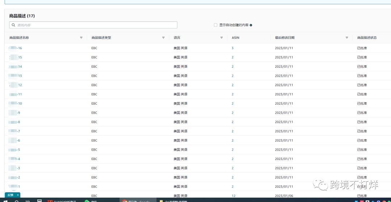Click the Windows Start button
Image resolution: width=391 pixels, height=202 pixels.
(5, 201)
